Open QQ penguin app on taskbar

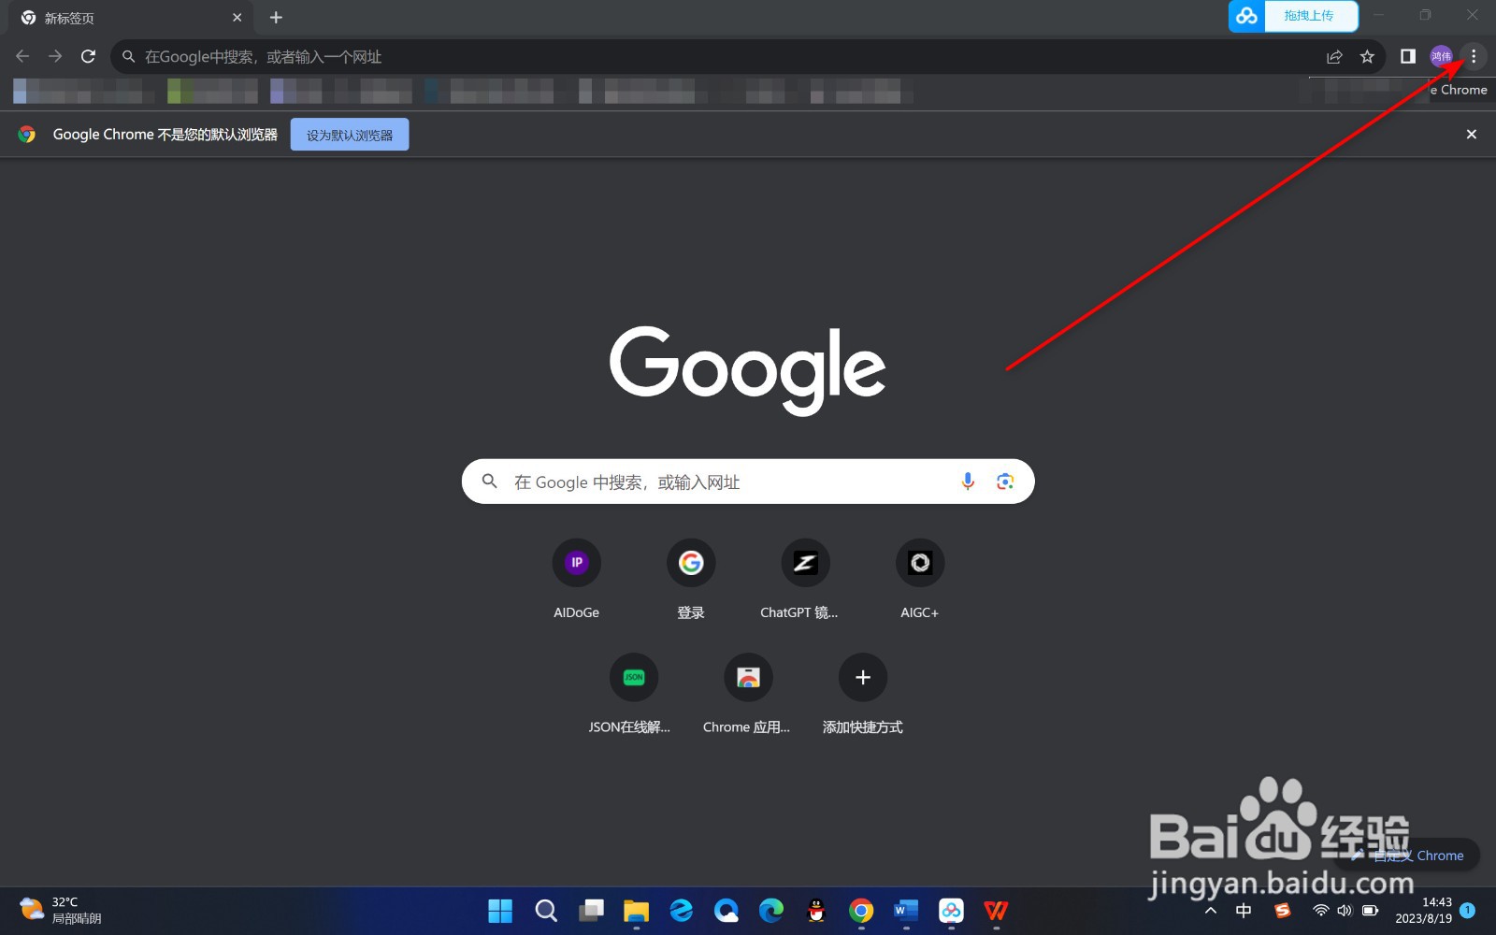pyautogui.click(x=816, y=911)
